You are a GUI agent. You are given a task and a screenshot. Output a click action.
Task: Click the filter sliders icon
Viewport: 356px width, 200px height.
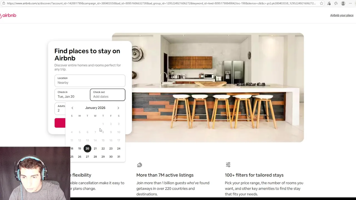coord(228,165)
